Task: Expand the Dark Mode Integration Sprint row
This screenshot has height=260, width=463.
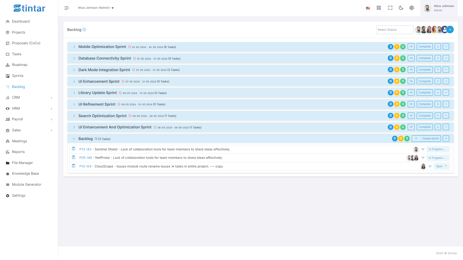Action: pos(74,70)
